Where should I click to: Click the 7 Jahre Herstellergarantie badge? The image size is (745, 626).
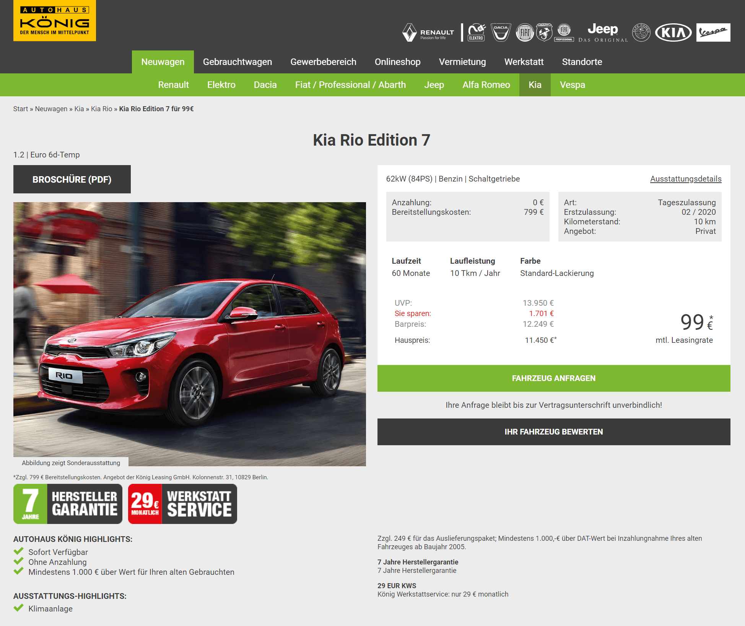[68, 504]
